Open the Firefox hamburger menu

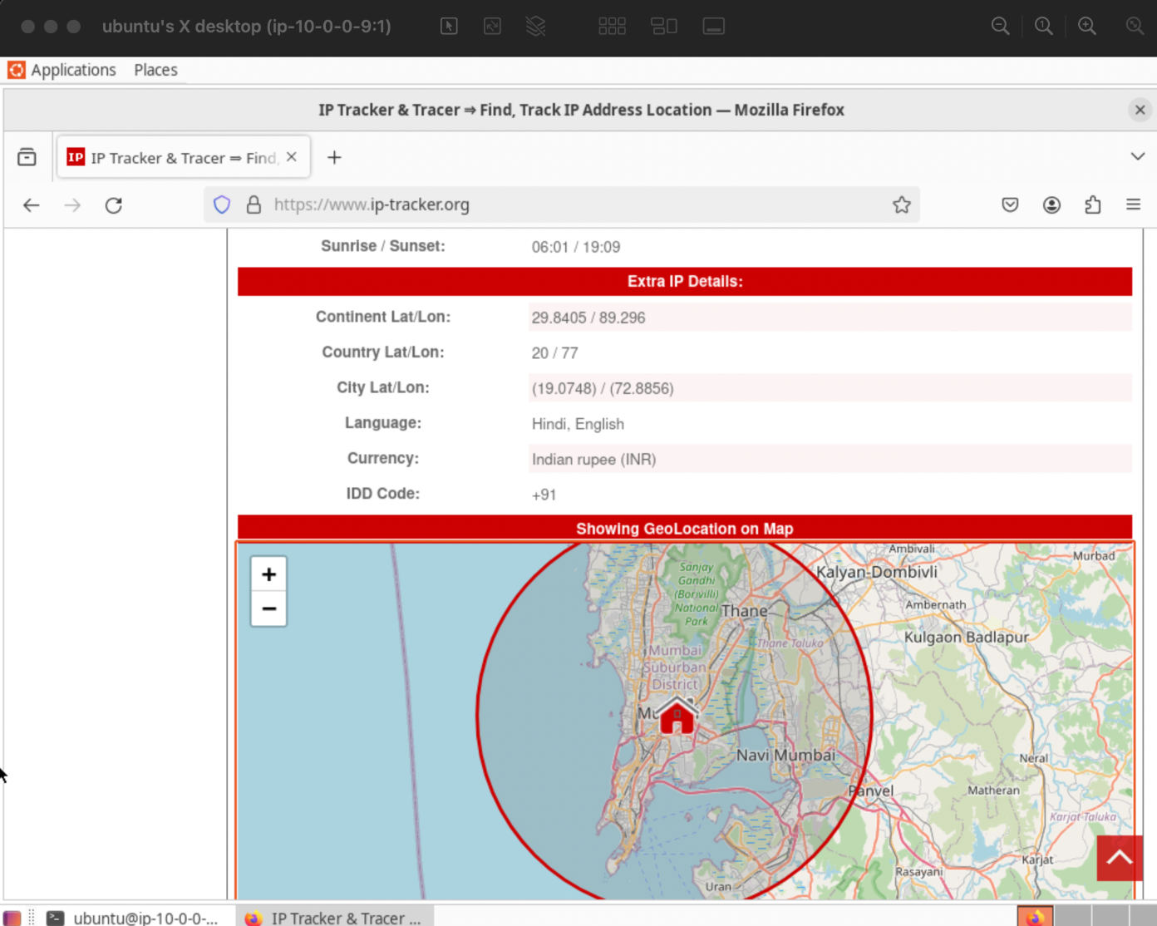pyautogui.click(x=1133, y=204)
